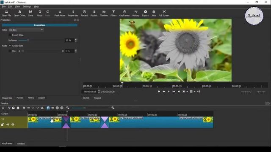Adjust the Softness slider

click(41, 41)
